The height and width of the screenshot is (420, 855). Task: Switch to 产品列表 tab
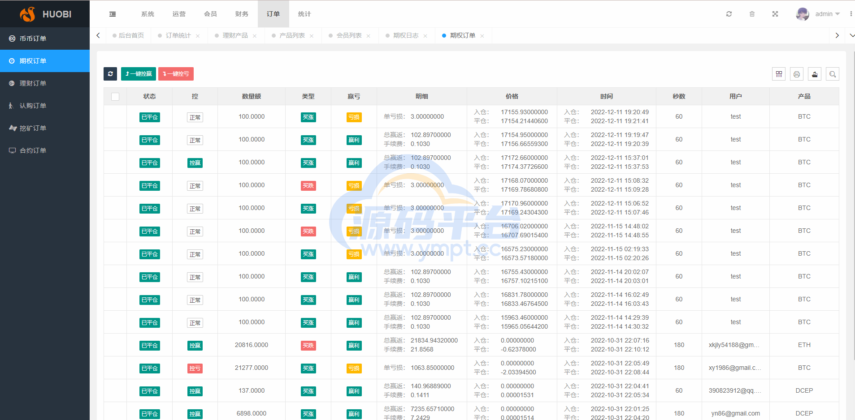tap(292, 35)
